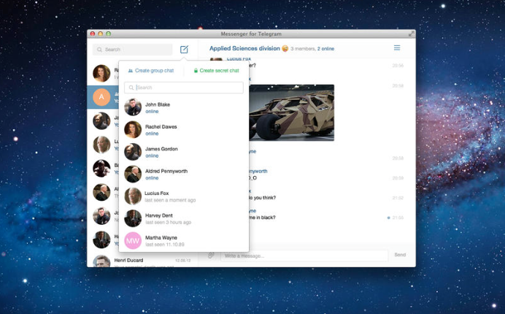This screenshot has height=314, width=505.
Task: Select Alfred Pennyworth's name in the contact list
Action: pyautogui.click(x=166, y=171)
